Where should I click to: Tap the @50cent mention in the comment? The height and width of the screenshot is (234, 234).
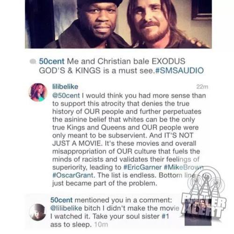(x=66, y=95)
